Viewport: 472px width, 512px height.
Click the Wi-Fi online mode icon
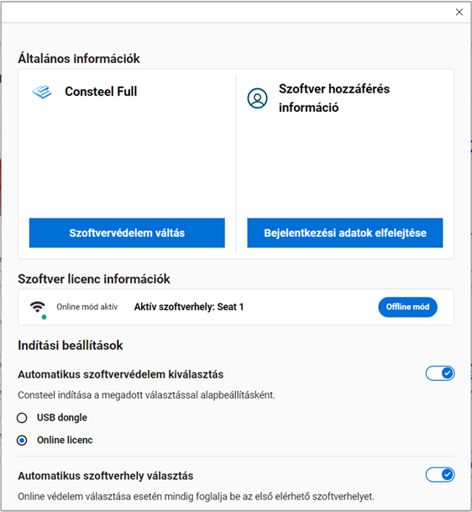pos(38,306)
